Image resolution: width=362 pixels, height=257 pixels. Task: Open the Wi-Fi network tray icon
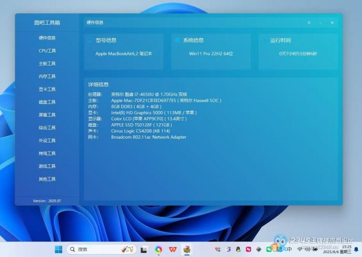coord(300,249)
